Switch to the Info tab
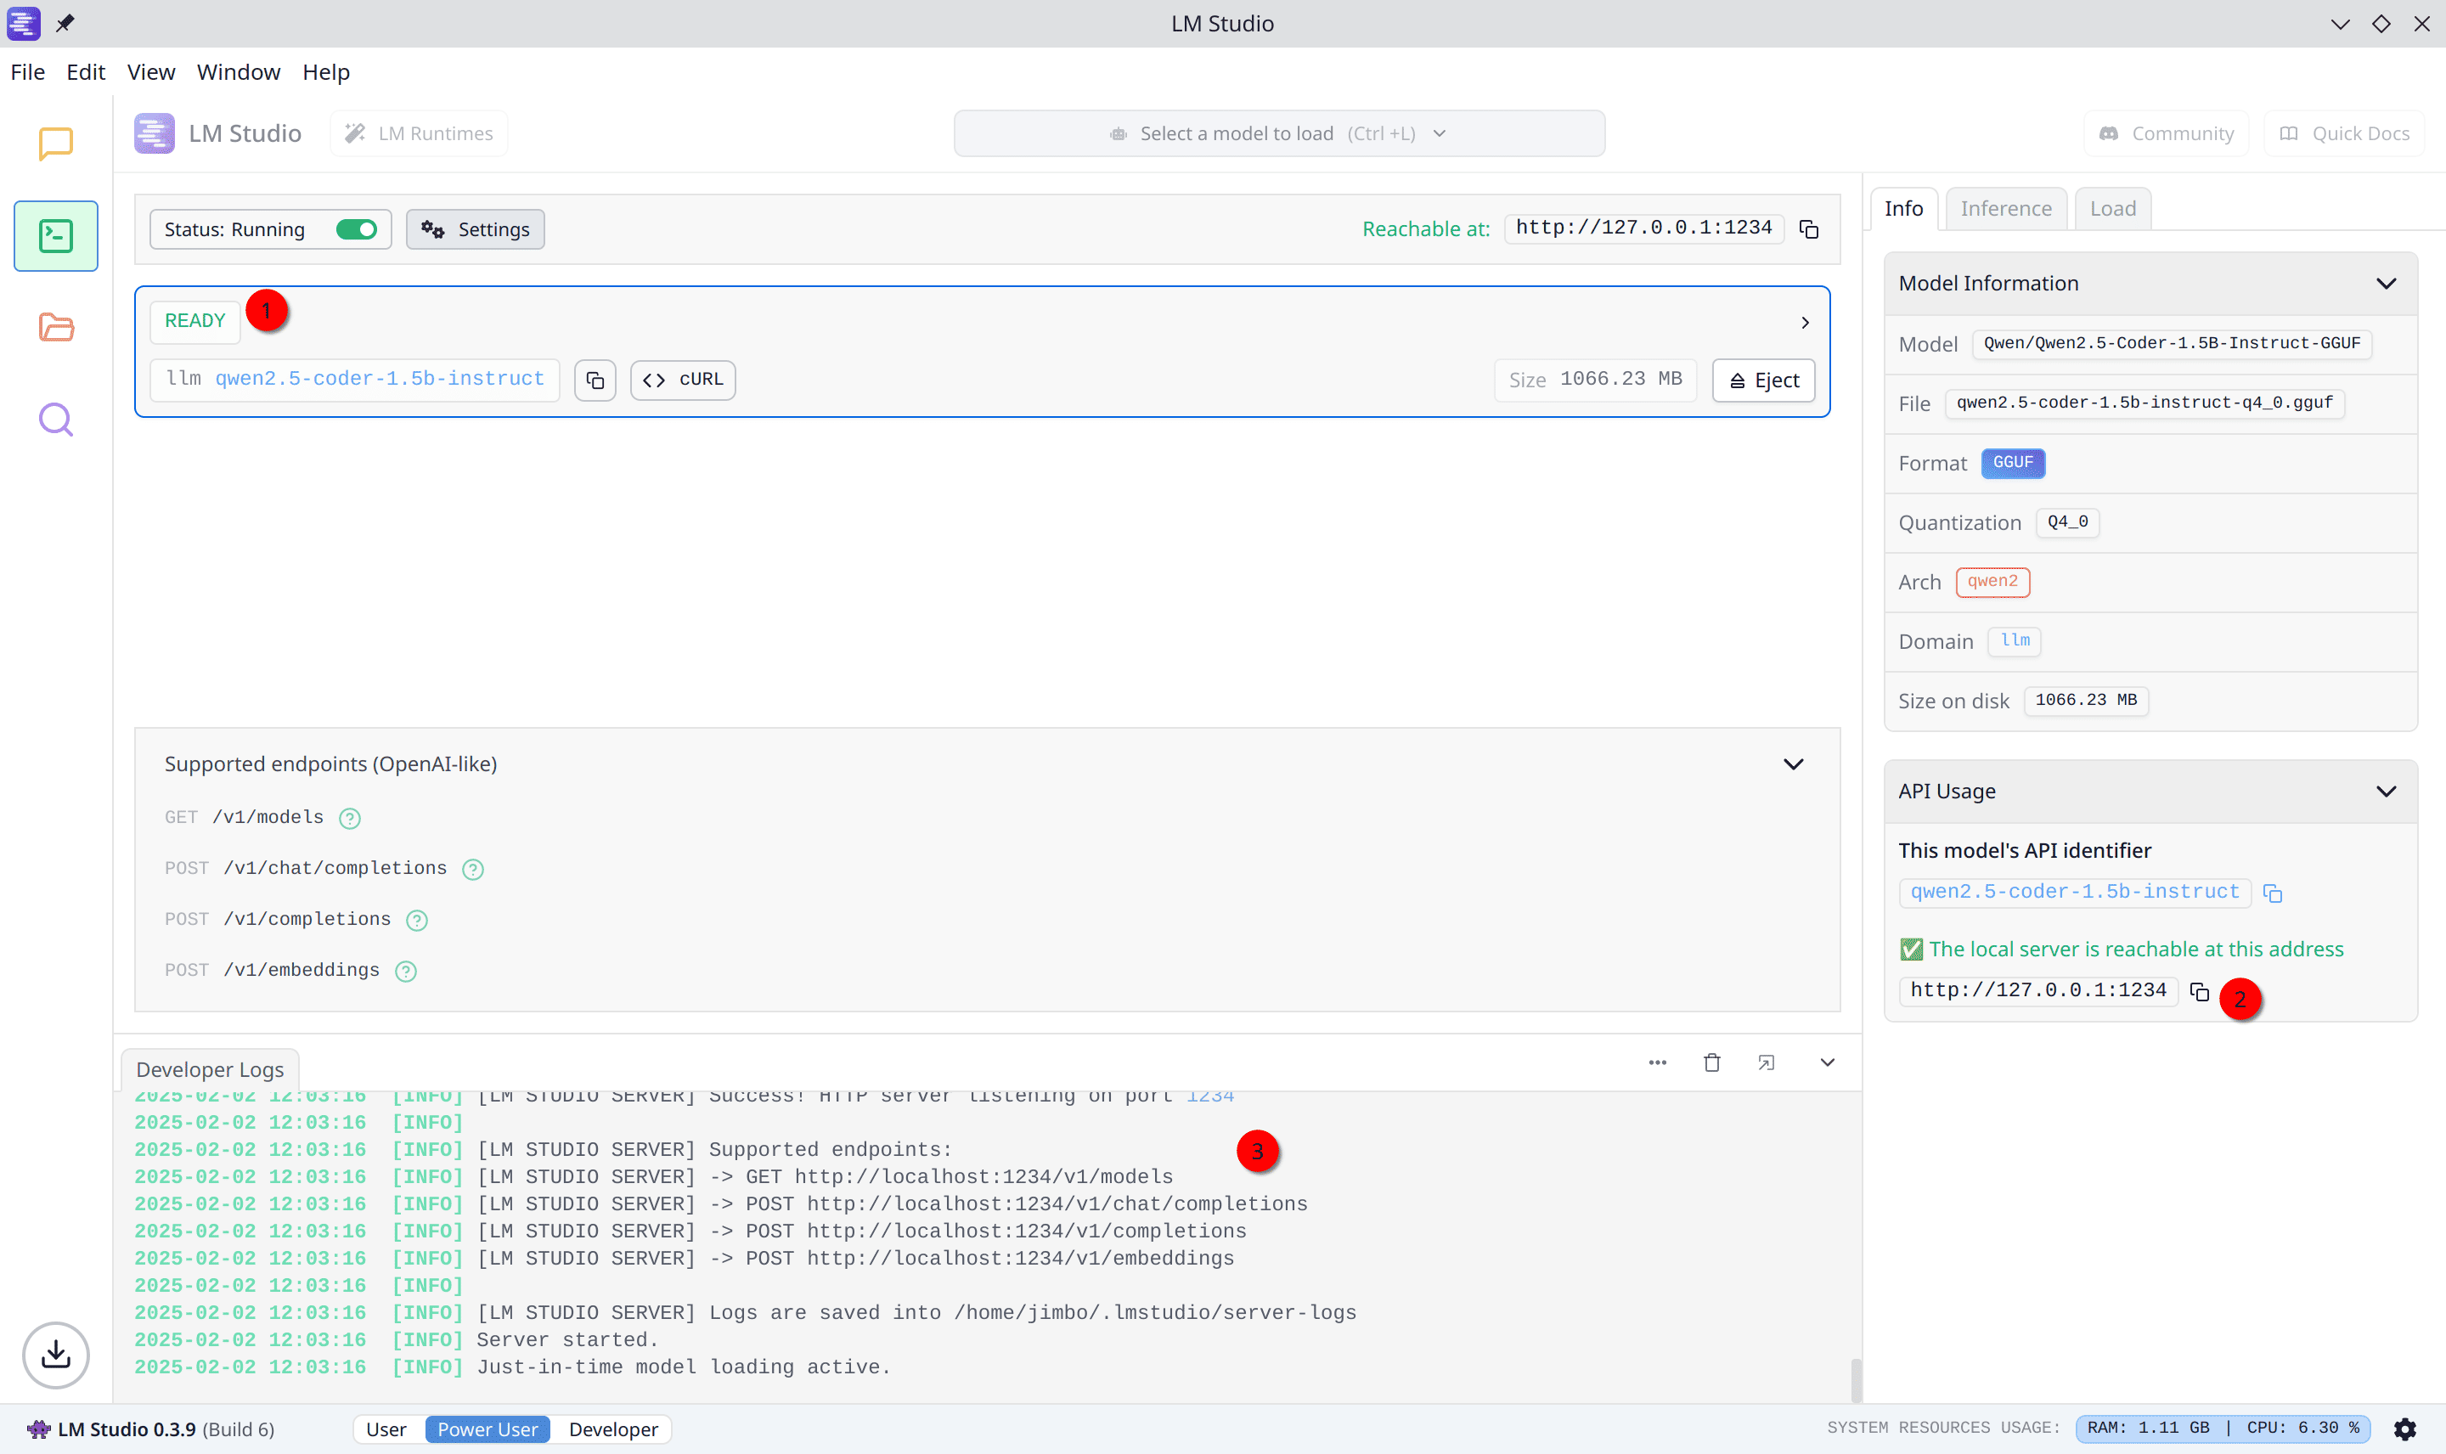Viewport: 2446px width, 1454px height. click(x=1903, y=209)
